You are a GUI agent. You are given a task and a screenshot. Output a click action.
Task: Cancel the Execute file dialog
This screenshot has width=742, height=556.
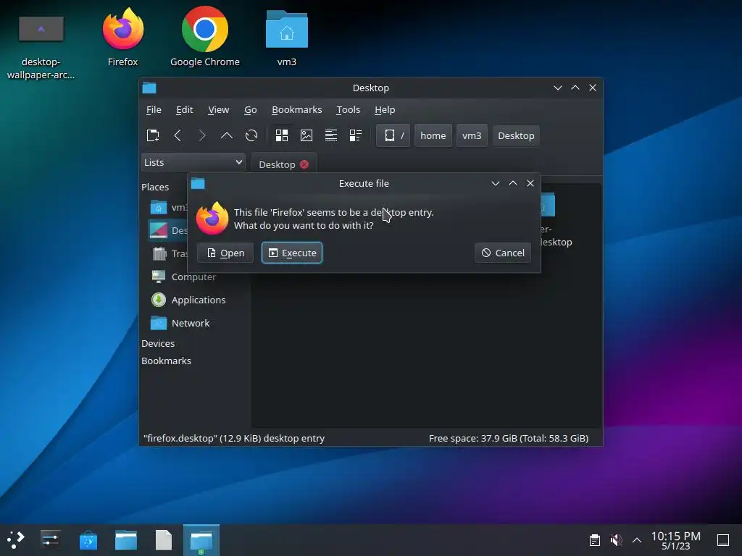click(x=503, y=253)
